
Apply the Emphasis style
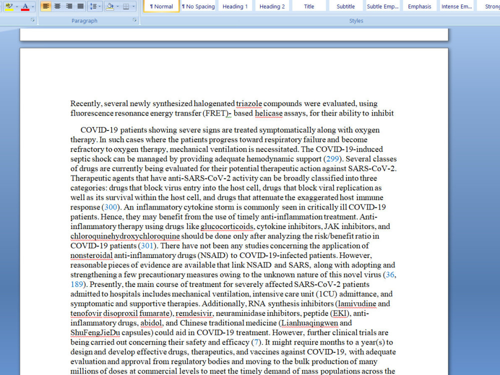point(419,6)
